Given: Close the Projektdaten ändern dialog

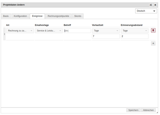Looking at the screenshot, I should (x=155, y=5).
